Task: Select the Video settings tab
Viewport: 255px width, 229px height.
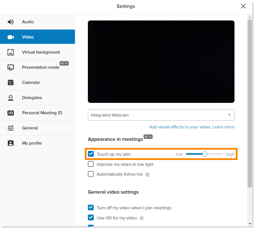Action: coord(37,37)
